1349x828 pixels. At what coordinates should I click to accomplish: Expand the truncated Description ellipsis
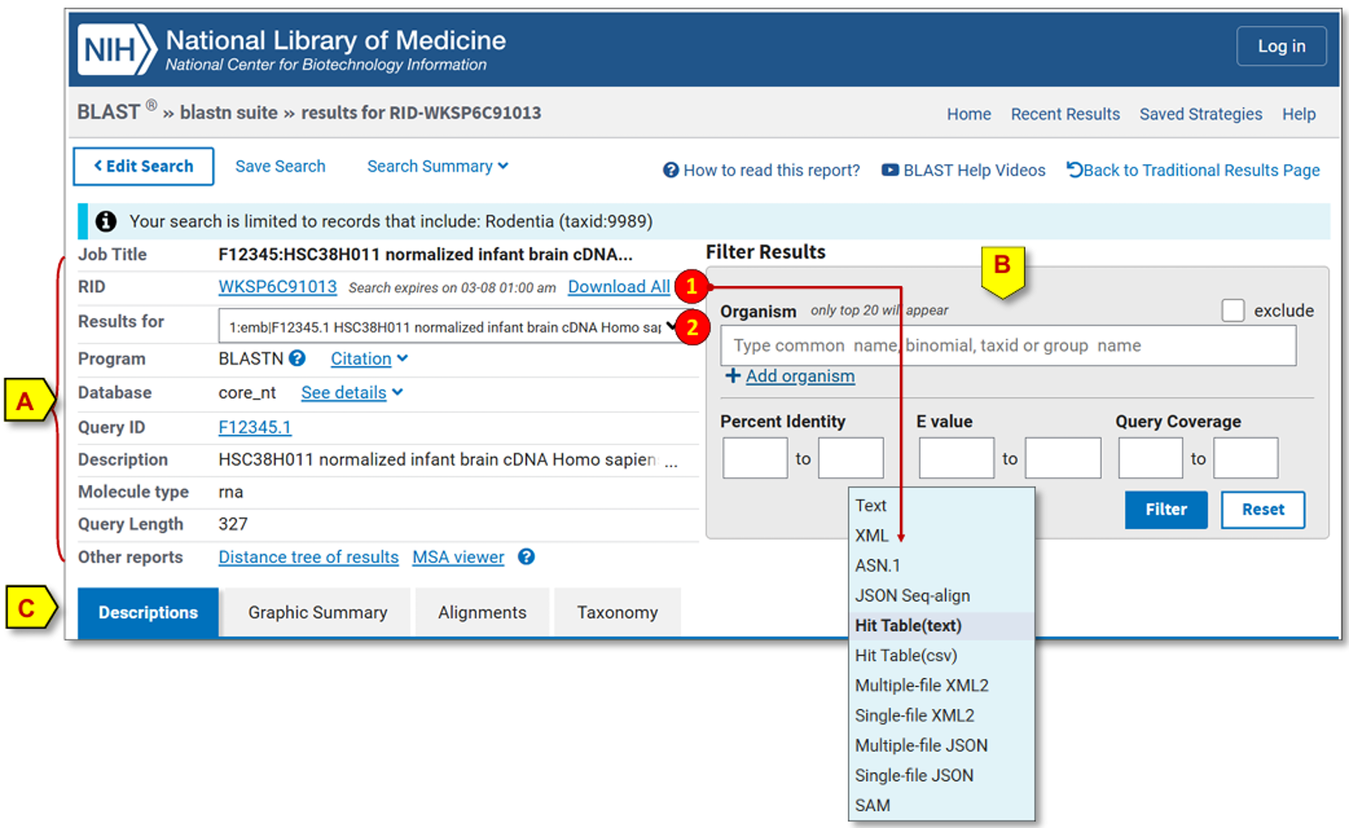click(x=671, y=462)
